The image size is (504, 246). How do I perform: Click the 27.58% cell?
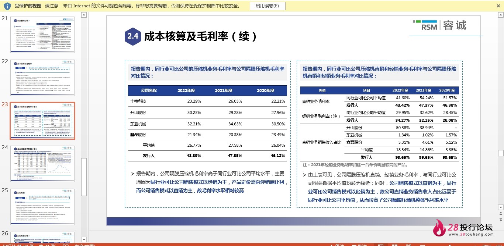235,145
